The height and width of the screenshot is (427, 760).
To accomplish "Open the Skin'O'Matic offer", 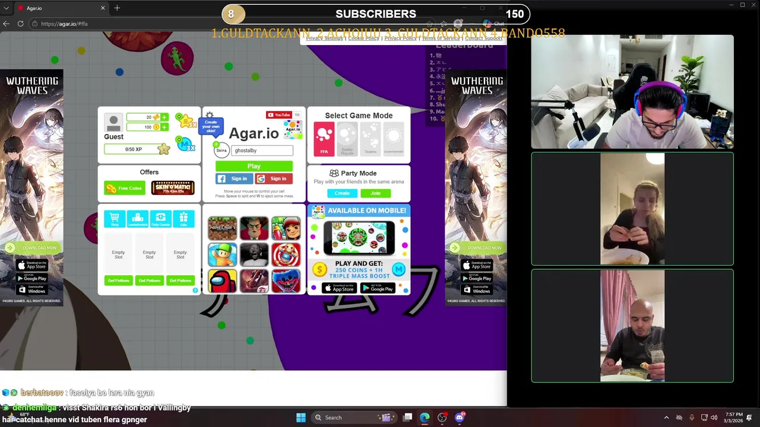I will click(173, 188).
